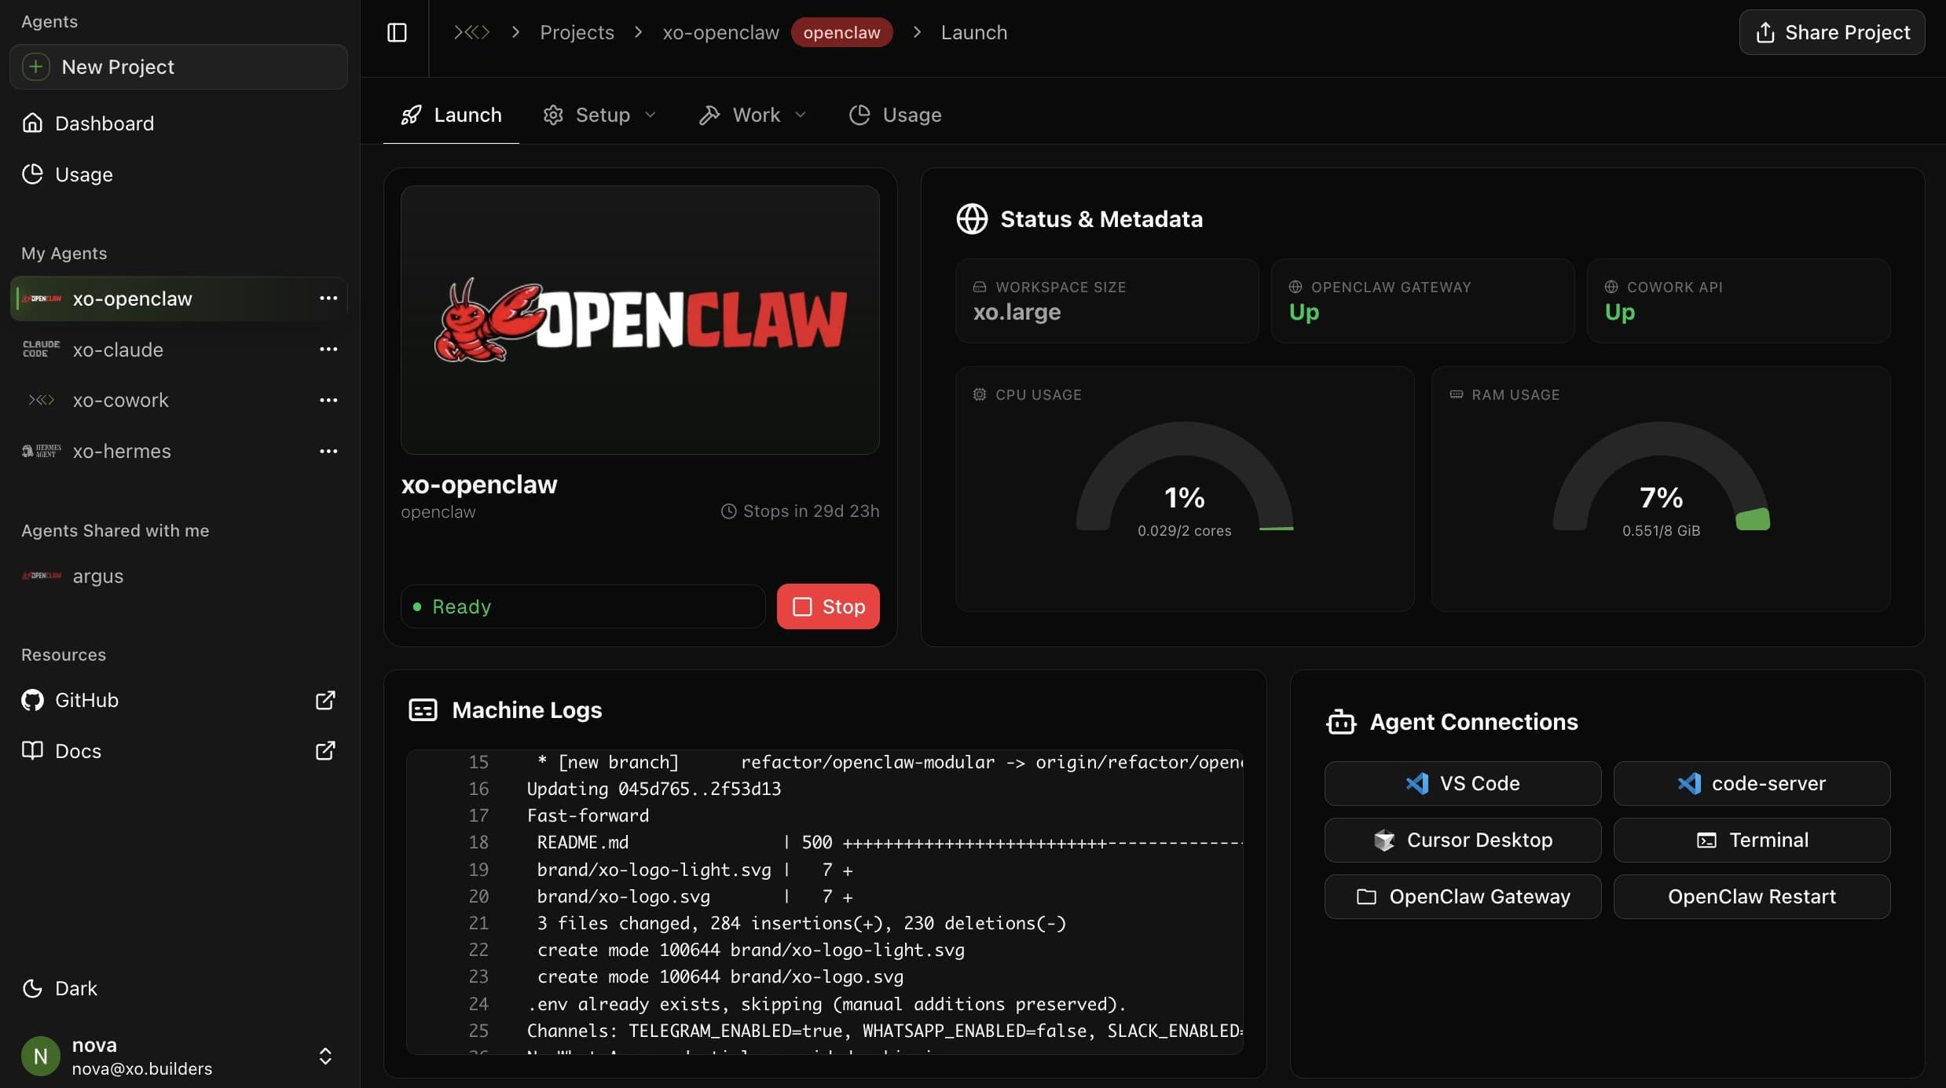Click 'Stops in 29d 23h' text
This screenshot has width=1946, height=1088.
tap(811, 511)
